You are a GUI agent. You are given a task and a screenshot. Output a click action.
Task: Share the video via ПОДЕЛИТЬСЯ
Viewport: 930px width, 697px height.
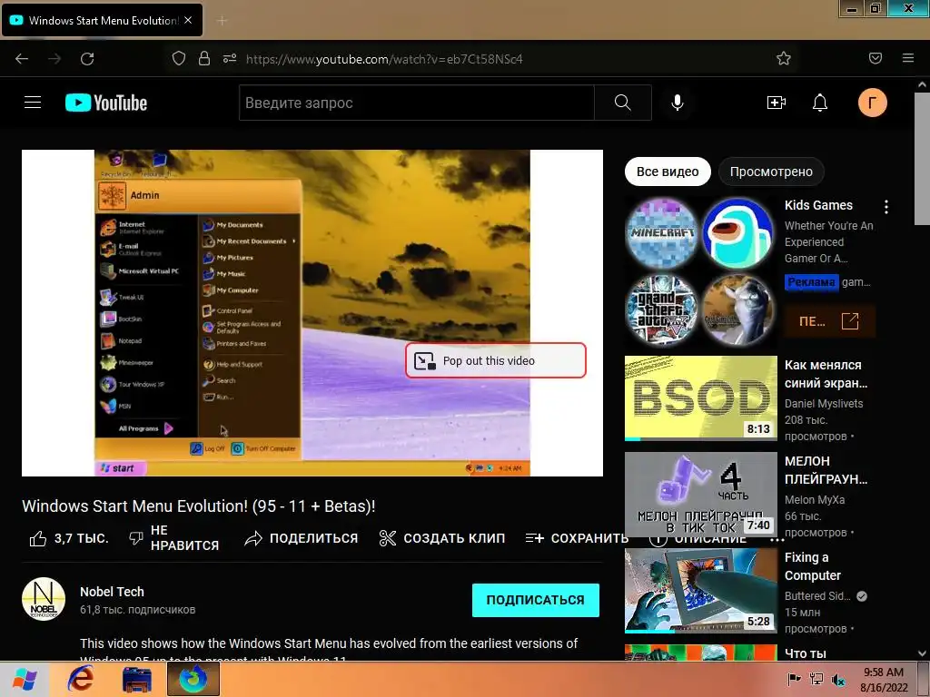tap(302, 538)
